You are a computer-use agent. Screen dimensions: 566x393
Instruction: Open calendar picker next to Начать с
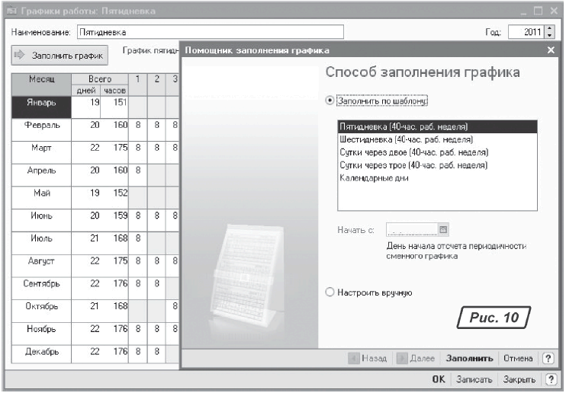442,228
